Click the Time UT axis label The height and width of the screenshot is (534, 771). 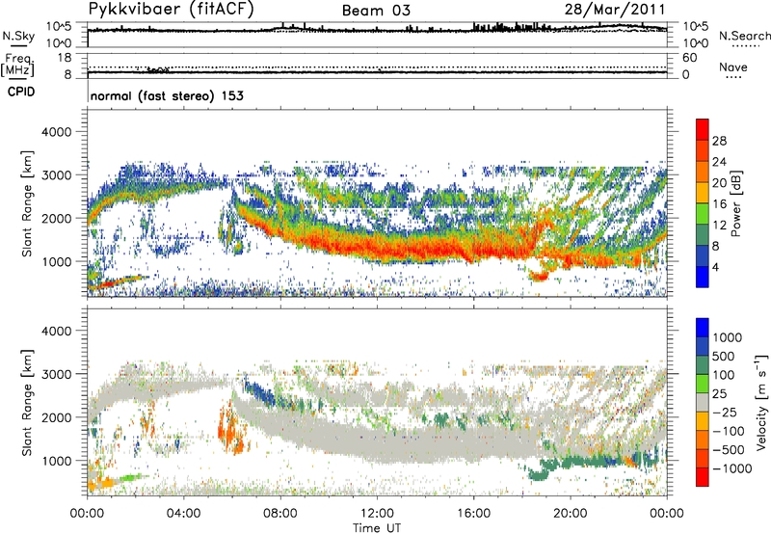tap(377, 528)
